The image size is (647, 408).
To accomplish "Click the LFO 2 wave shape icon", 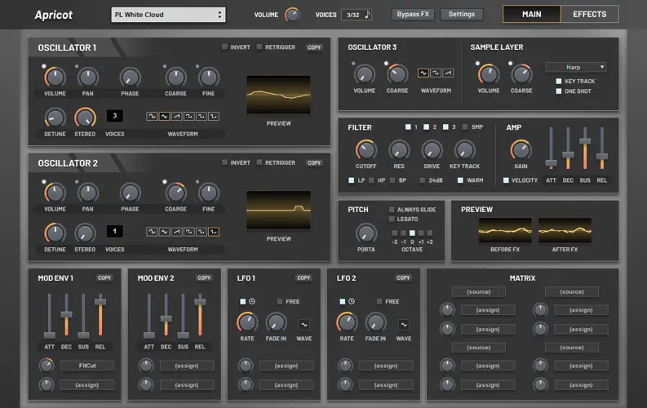I will [404, 324].
